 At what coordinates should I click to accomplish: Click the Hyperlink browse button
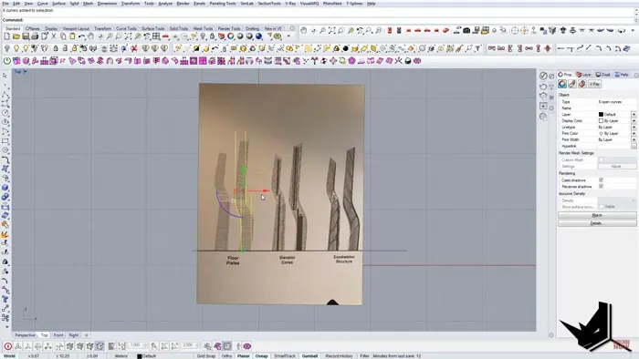634,146
